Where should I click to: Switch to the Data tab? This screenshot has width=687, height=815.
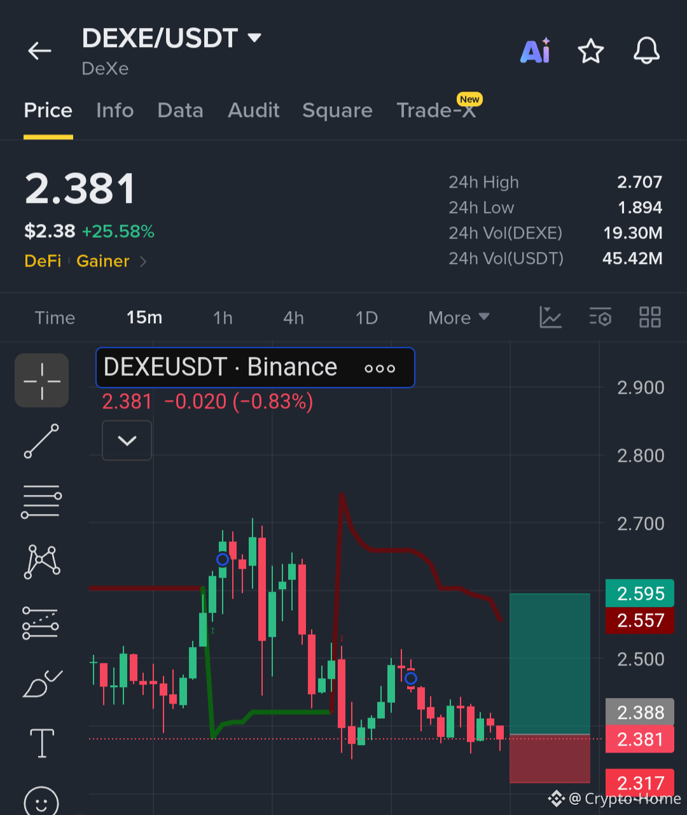pyautogui.click(x=181, y=110)
